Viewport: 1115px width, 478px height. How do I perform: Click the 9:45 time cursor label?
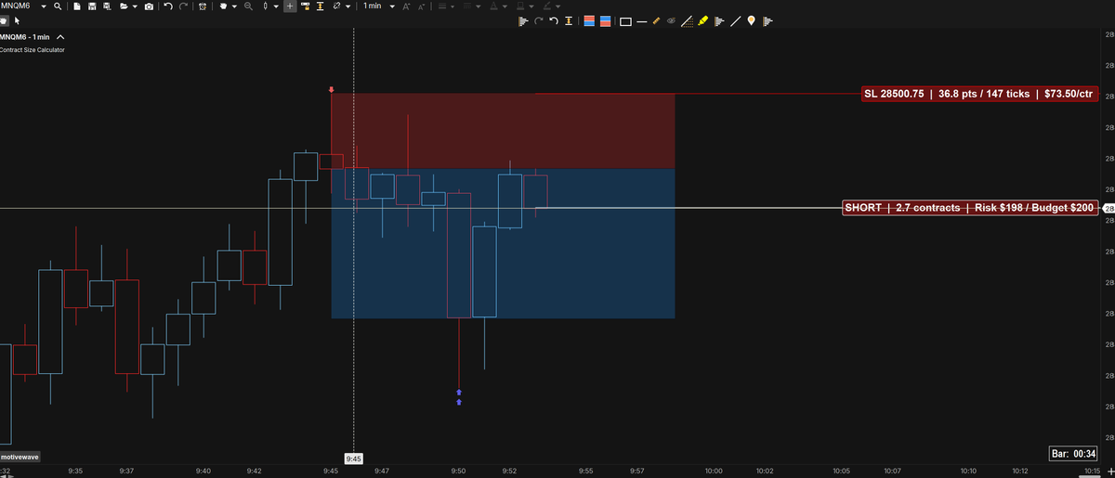(353, 459)
